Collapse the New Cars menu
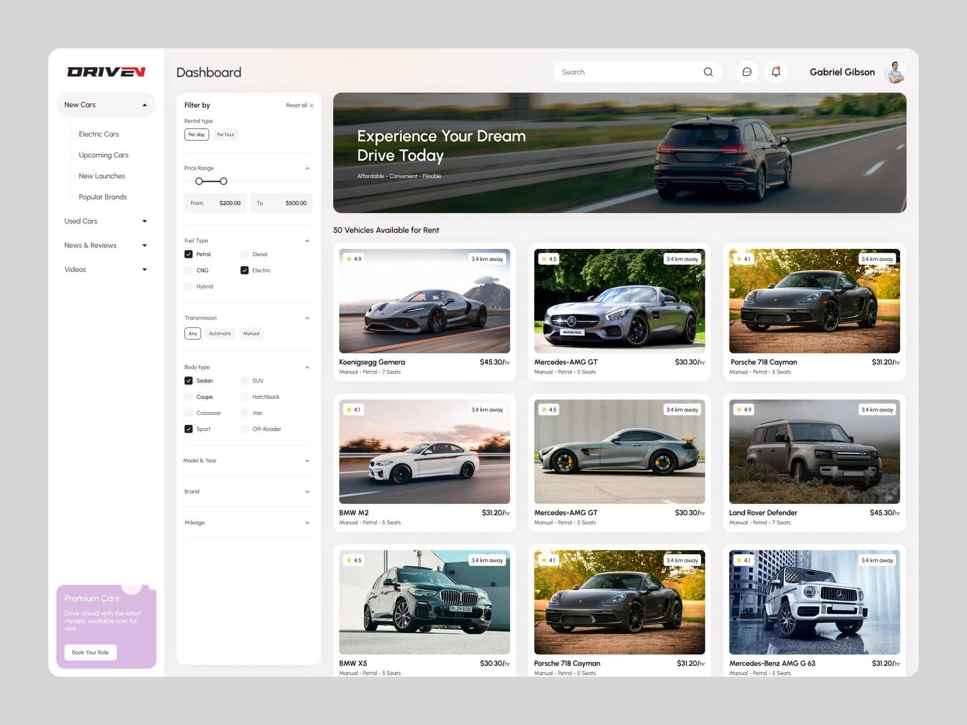Image resolution: width=967 pixels, height=725 pixels. click(x=106, y=105)
